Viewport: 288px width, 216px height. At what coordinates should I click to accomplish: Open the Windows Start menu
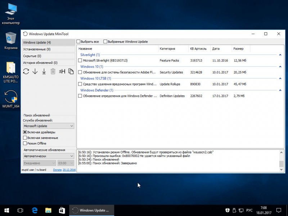[7, 210]
